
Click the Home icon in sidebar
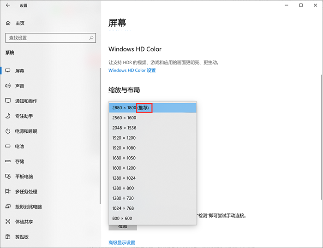[8, 23]
